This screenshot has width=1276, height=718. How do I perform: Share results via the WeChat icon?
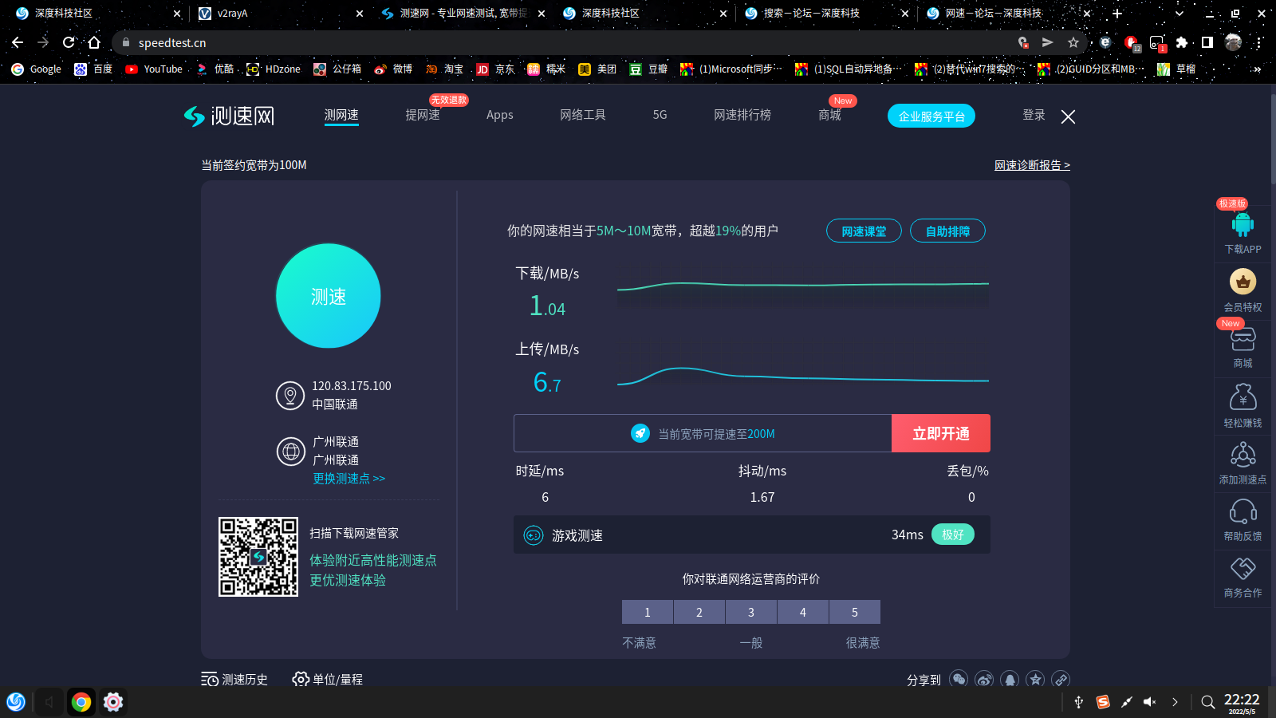click(959, 679)
